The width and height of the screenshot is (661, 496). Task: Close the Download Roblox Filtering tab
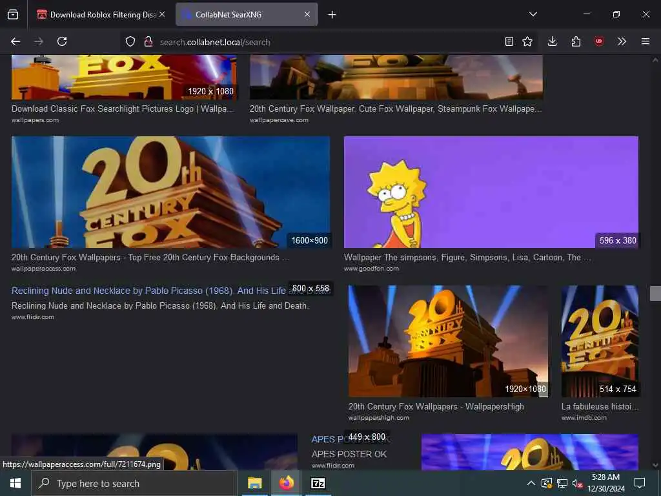[x=162, y=14]
